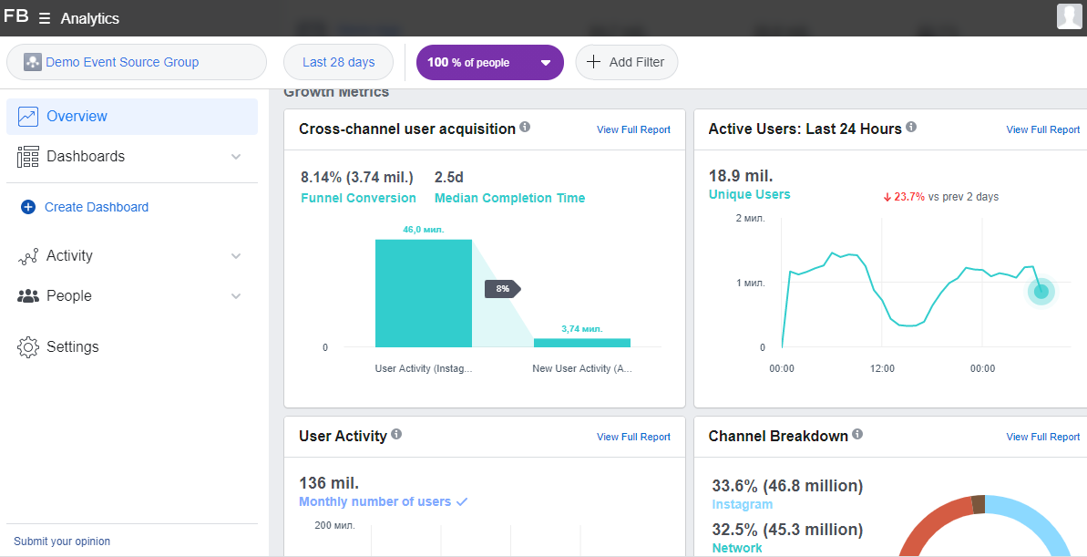Screen dimensions: 1087x557
Task: Click info icon next to Channel Breakdown
Action: 857,435
